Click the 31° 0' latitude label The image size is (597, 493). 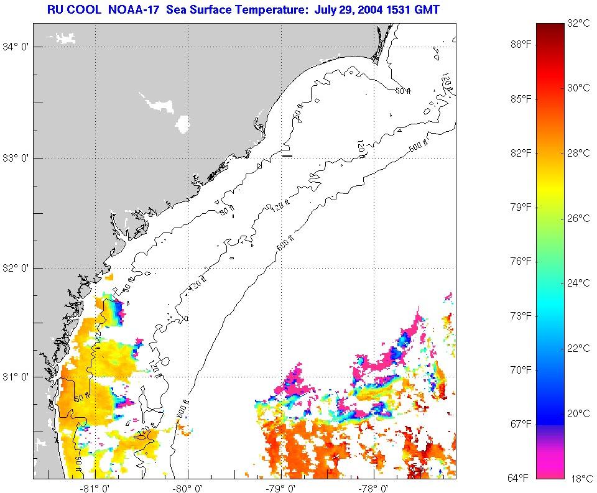pyautogui.click(x=16, y=377)
